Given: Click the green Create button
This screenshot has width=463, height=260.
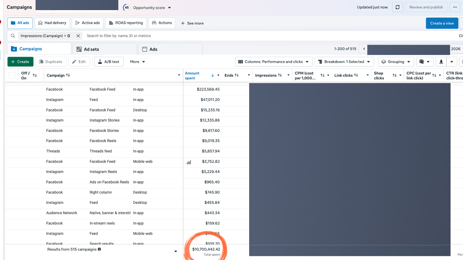Looking at the screenshot, I should pos(20,62).
